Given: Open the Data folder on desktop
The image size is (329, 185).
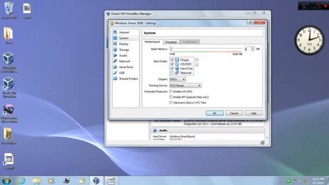Looking at the screenshot, I should coord(9,35).
